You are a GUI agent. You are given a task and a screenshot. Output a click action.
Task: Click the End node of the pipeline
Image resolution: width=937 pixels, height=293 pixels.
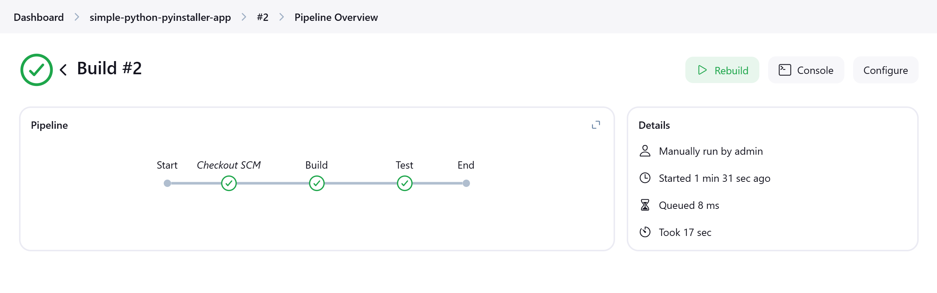[466, 183]
